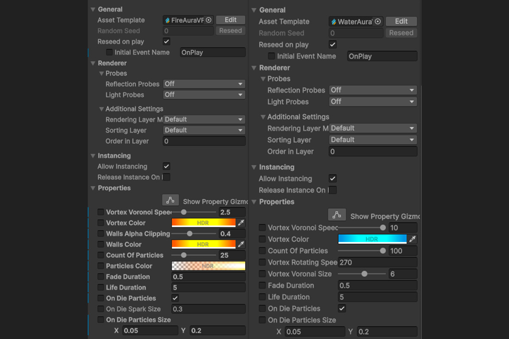This screenshot has width=509, height=339.
Task: Open Reflection Probes dropdown in FireAura panel
Action: [x=204, y=84]
